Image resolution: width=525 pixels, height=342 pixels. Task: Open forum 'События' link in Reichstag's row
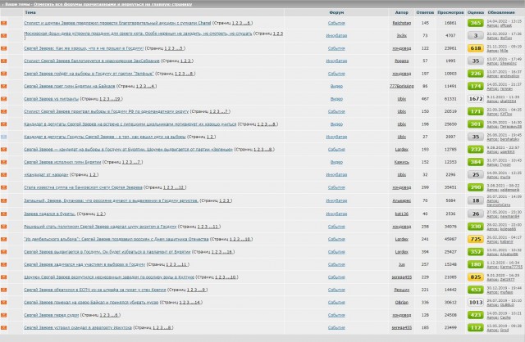[x=336, y=23]
